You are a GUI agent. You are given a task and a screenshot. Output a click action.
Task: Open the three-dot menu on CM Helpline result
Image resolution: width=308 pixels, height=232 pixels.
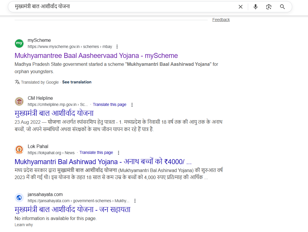pyautogui.click(x=132, y=104)
